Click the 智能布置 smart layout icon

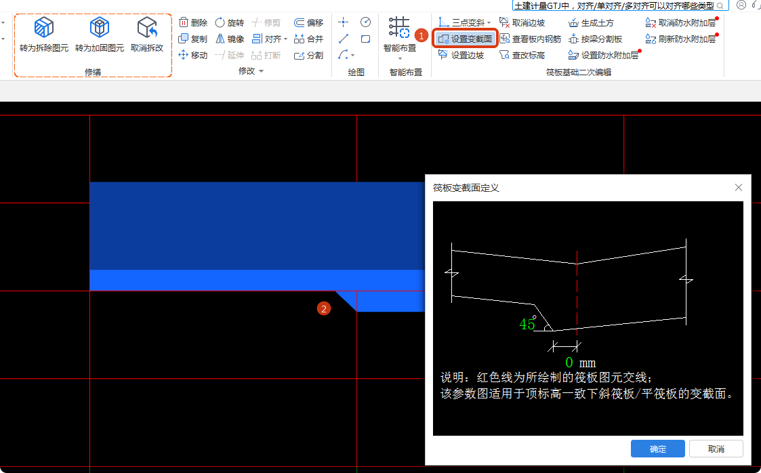click(x=399, y=27)
